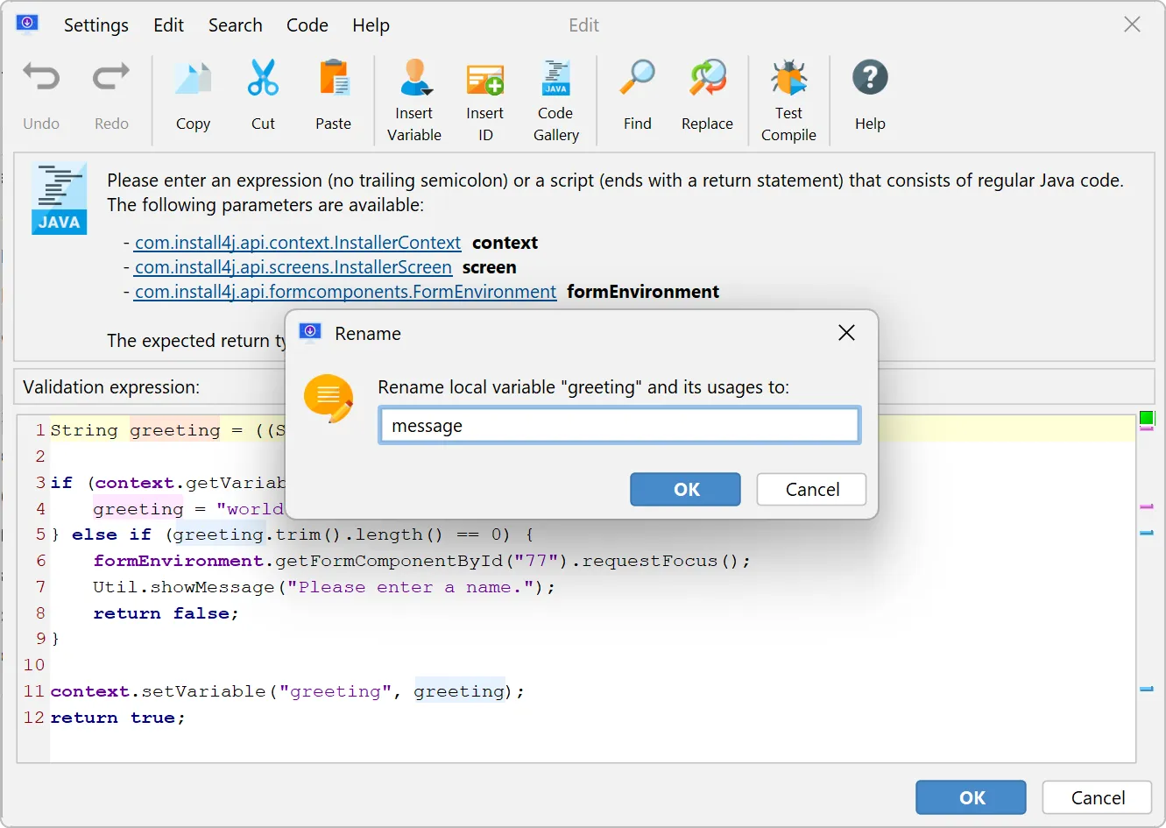Click the Undo toolbar icon
Image resolution: width=1166 pixels, height=828 pixels.
tap(41, 79)
